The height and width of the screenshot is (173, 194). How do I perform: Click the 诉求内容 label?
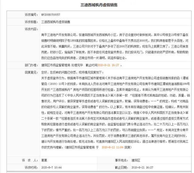tap(31, 29)
